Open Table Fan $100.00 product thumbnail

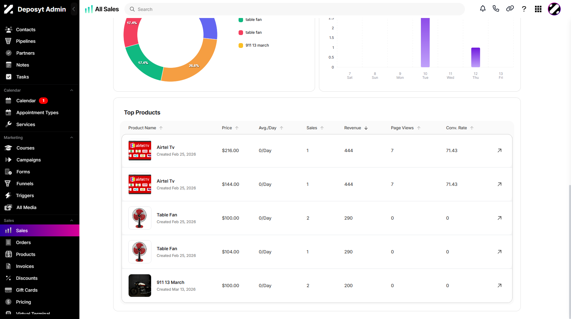pyautogui.click(x=140, y=218)
